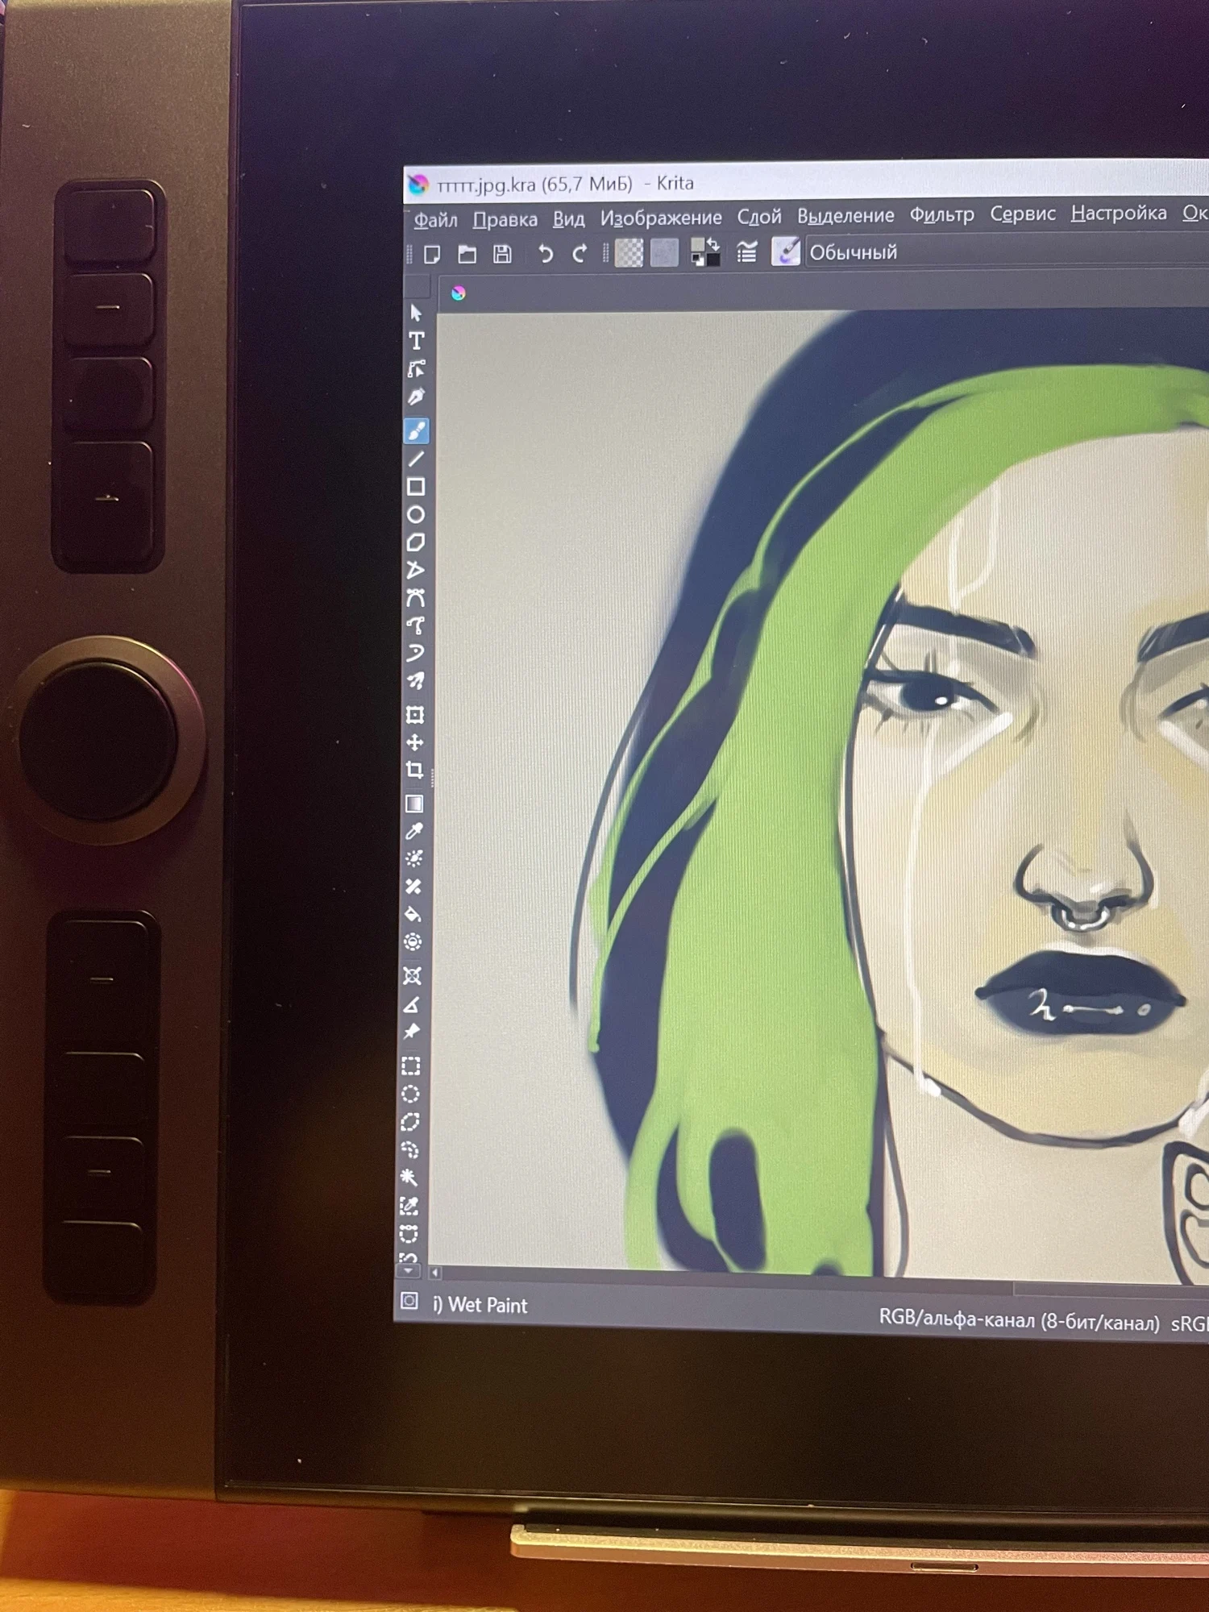This screenshot has height=1612, width=1209.
Task: Click the RGB/альфа-канал color space label
Action: coord(1019,1319)
